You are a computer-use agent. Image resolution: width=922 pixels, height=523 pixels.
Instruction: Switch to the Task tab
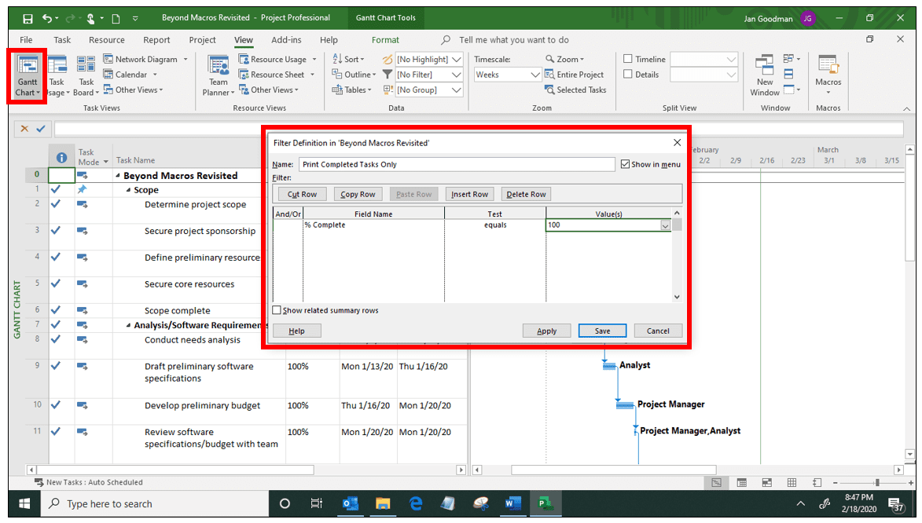tap(62, 40)
